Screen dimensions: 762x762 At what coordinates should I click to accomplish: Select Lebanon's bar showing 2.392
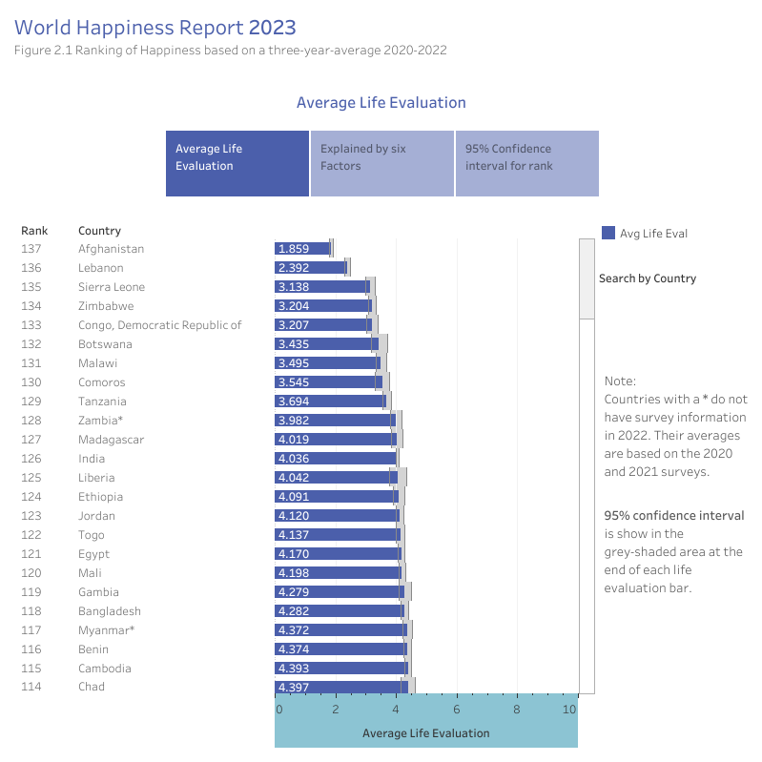click(x=310, y=268)
